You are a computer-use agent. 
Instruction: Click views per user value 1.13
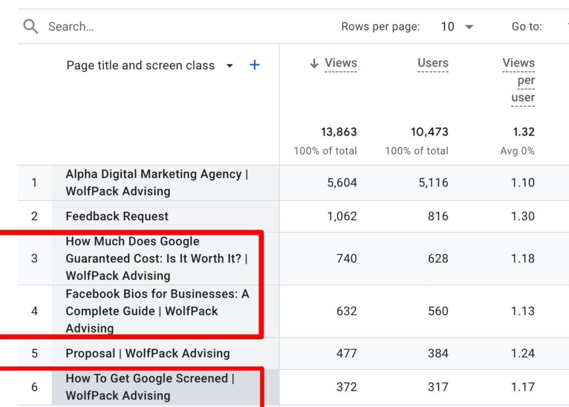click(523, 311)
